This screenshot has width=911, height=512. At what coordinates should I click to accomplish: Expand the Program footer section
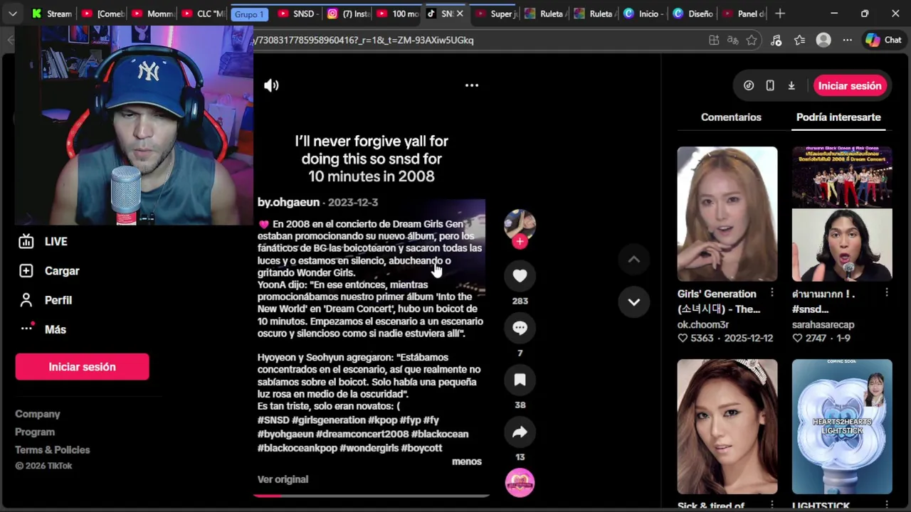click(35, 432)
